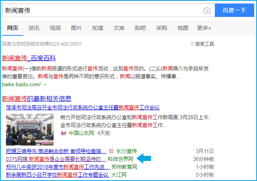The image size is (257, 181).
Task: Click the 郑州教育网 source name
Action: [124, 167]
